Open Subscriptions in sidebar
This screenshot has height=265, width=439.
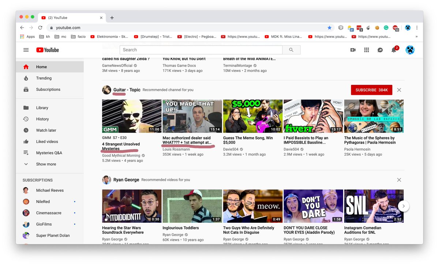point(50,89)
